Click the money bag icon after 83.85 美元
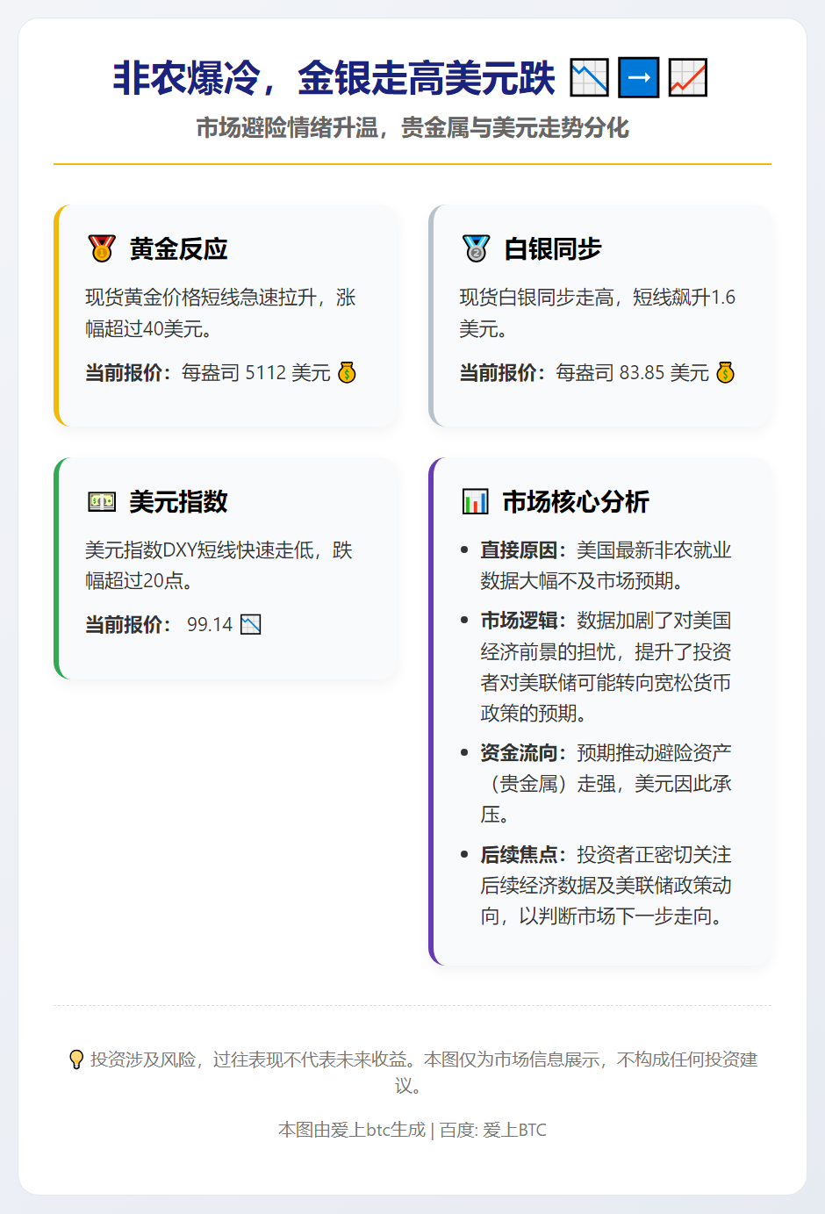 [x=725, y=373]
